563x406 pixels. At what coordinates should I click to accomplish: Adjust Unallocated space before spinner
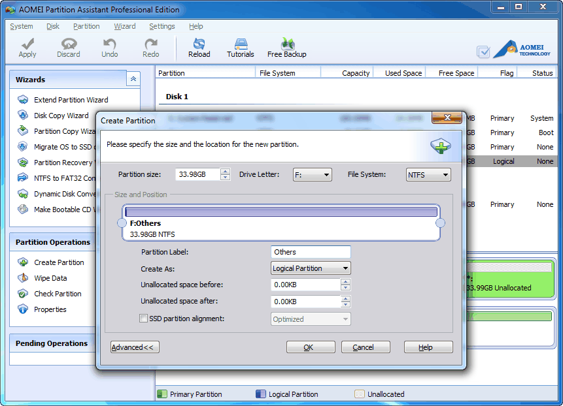345,285
